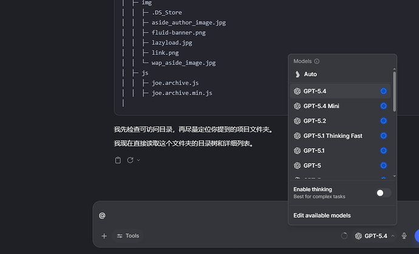419x254 pixels.
Task: Click the text wap_aside_image.jpg
Action: pyautogui.click(x=183, y=63)
